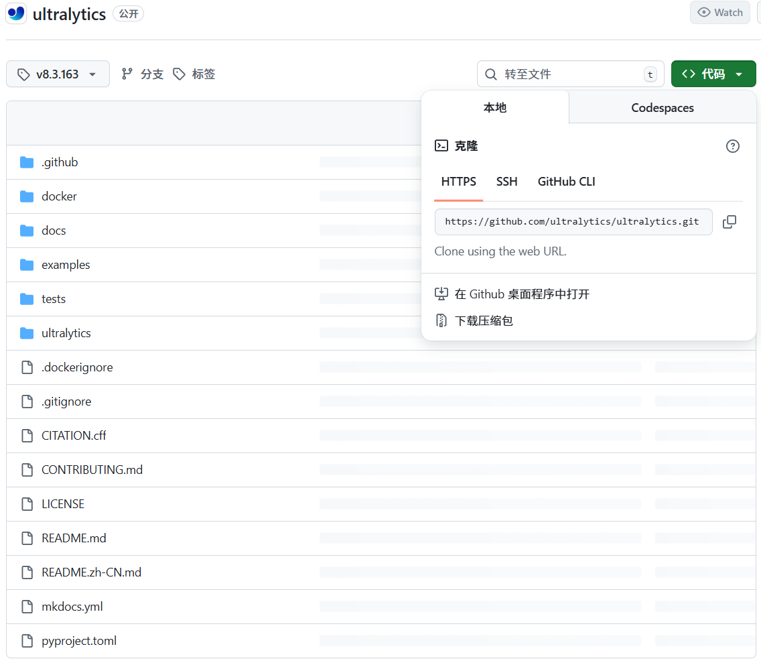Open the 标签 tags link

204,74
